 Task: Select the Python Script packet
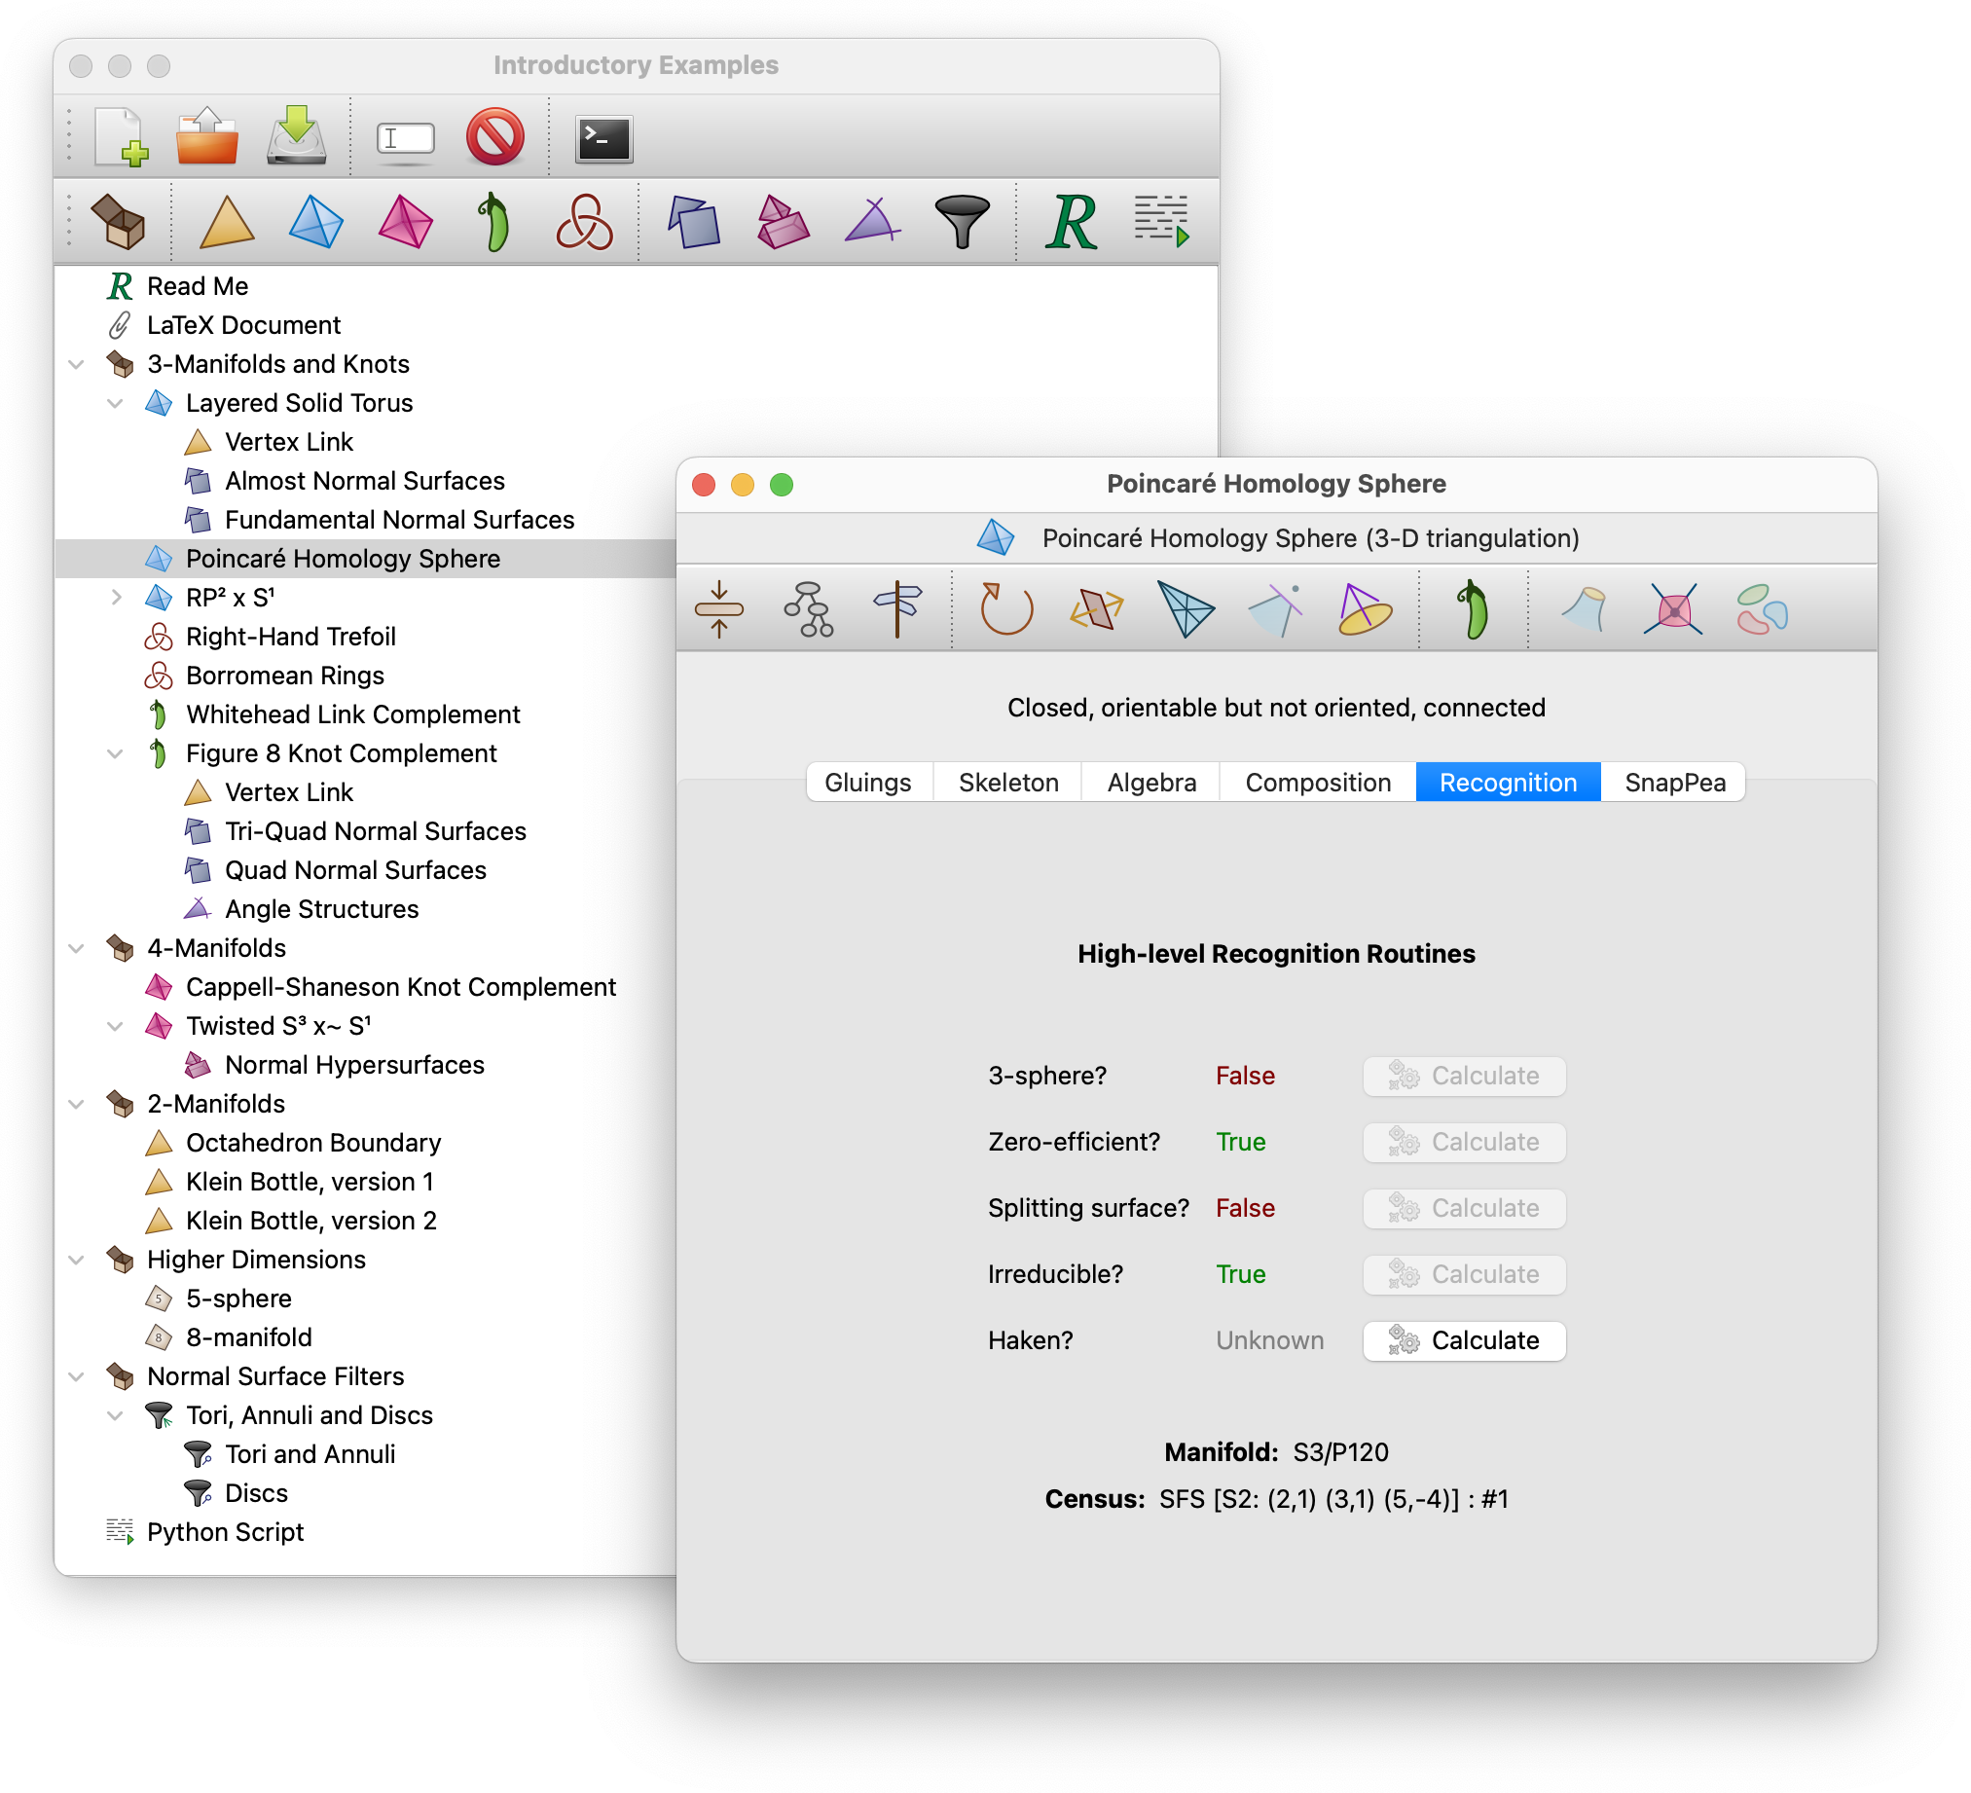coord(225,1534)
